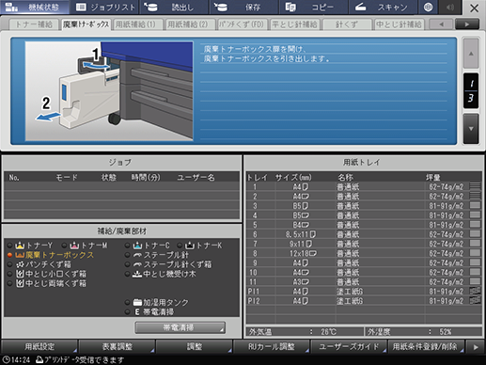Viewport: 486px width, 365px height.
Task: Select the パンチくず(FD) tab
Action: click(243, 24)
